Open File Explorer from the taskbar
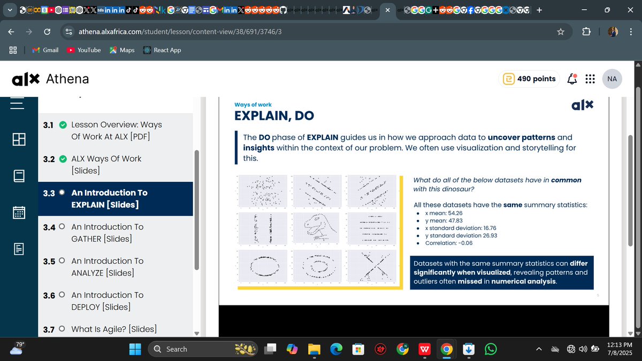642x361 pixels. tap(314, 349)
